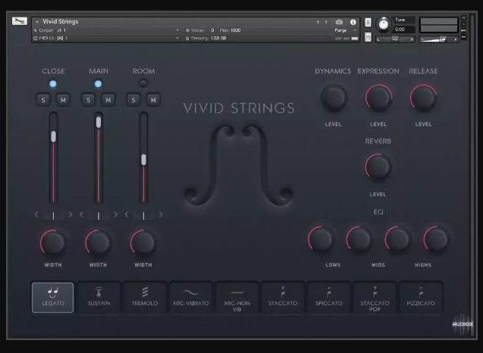Click the Room mic volume fader handle
Screen dimensions: 483x353
click(x=143, y=160)
